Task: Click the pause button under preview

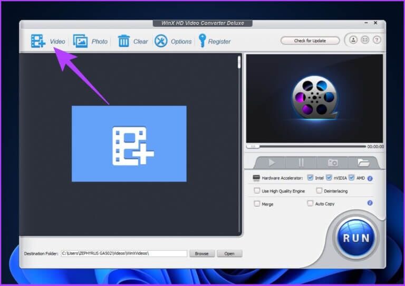Action: coord(301,162)
